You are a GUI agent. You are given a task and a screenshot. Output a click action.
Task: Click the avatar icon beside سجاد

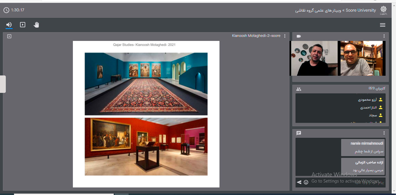click(x=381, y=115)
